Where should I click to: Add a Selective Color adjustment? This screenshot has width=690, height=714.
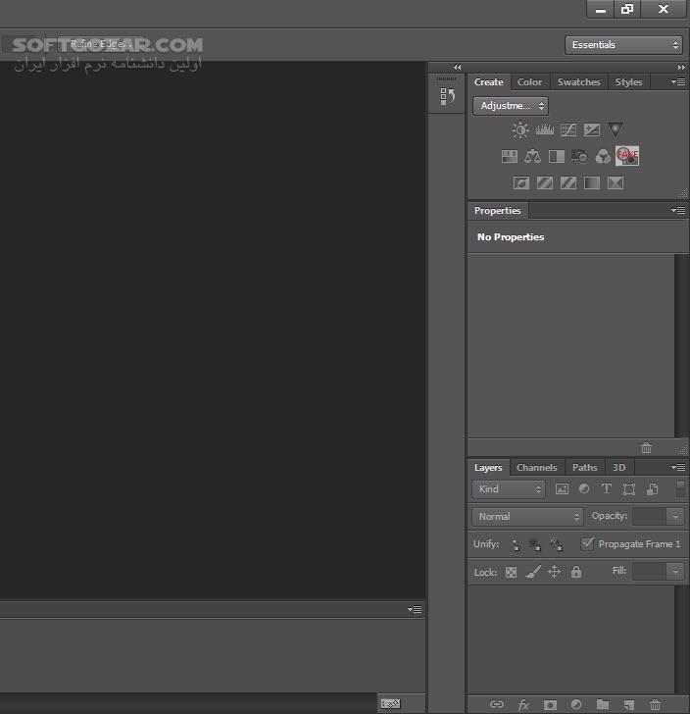pos(616,183)
